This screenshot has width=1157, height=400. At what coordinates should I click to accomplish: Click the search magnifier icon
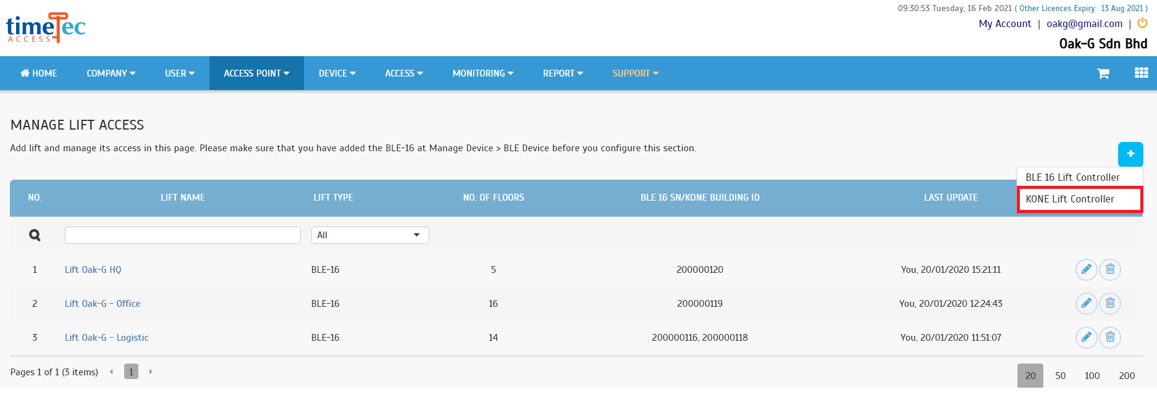35,235
